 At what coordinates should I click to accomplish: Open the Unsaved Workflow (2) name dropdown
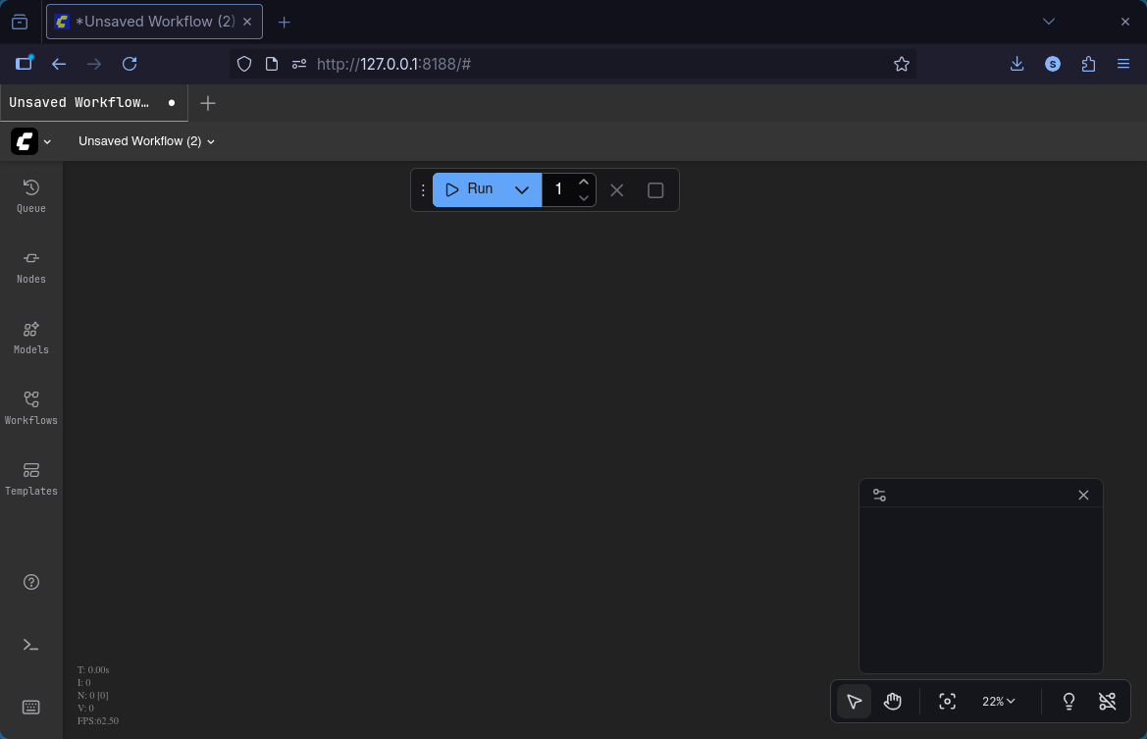(145, 140)
